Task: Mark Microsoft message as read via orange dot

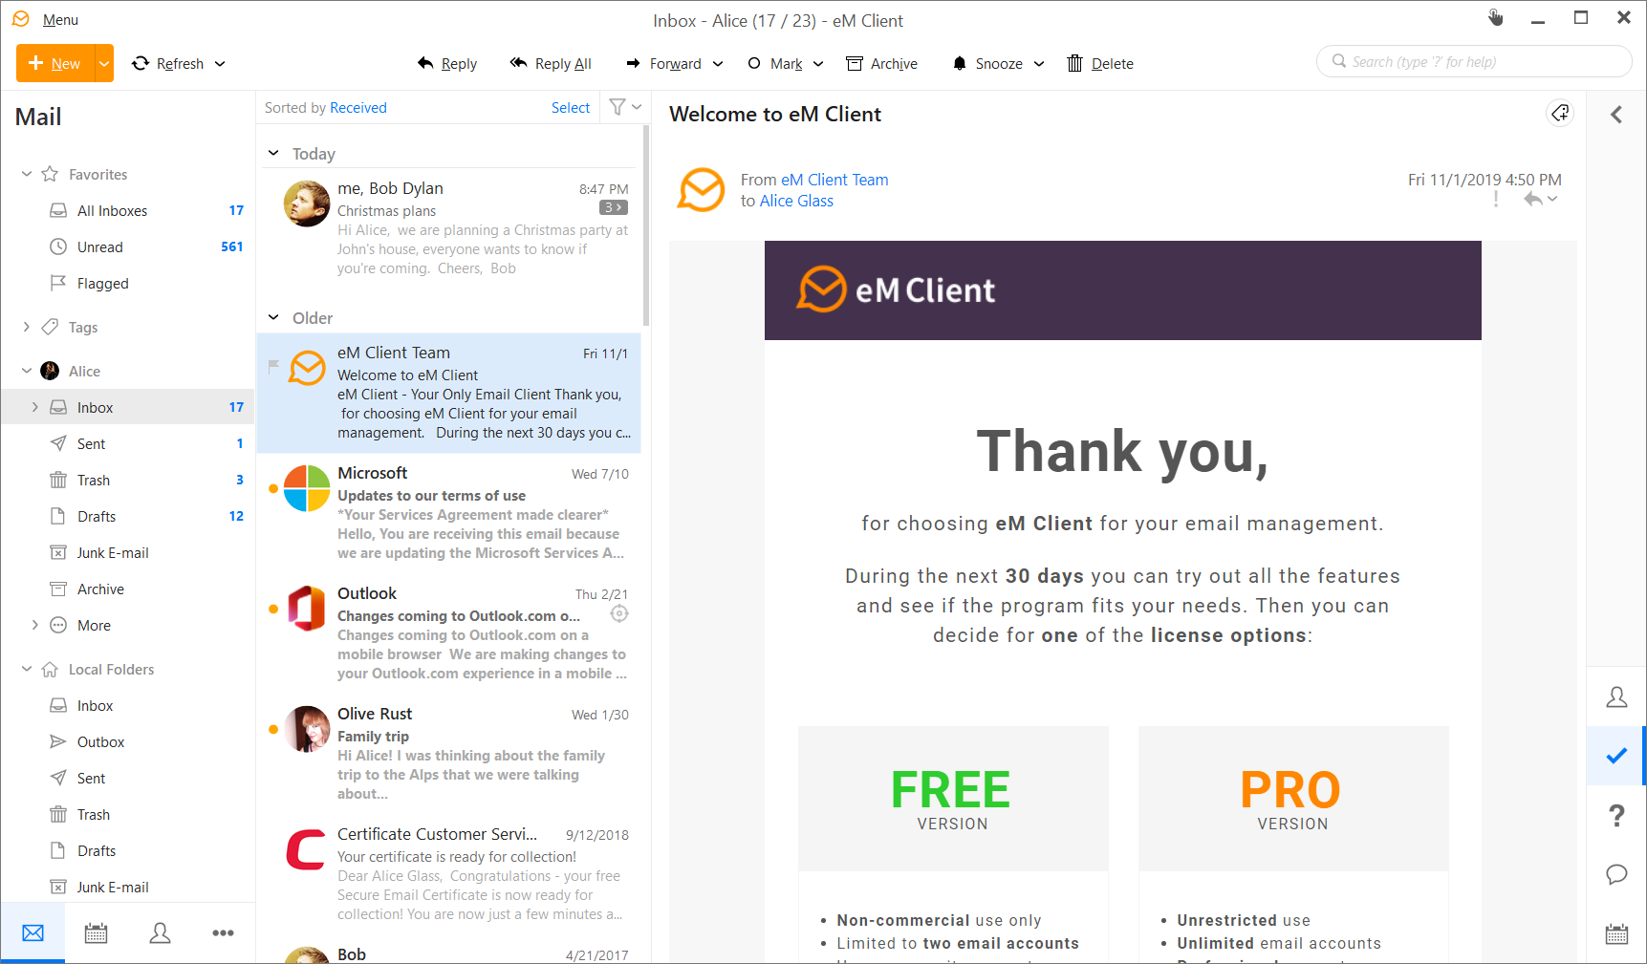Action: coord(273,488)
